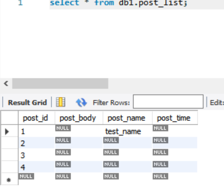Click the NULL post_body cell in row 4

coord(79,167)
